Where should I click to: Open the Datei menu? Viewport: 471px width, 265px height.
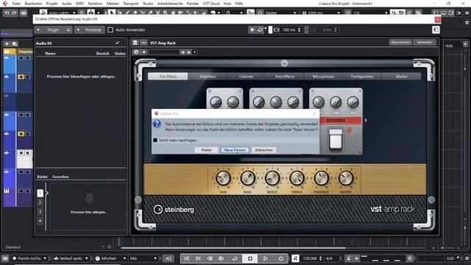pos(16,4)
